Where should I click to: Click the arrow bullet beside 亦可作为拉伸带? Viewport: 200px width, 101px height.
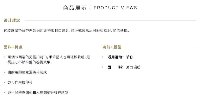[x=4, y=82]
